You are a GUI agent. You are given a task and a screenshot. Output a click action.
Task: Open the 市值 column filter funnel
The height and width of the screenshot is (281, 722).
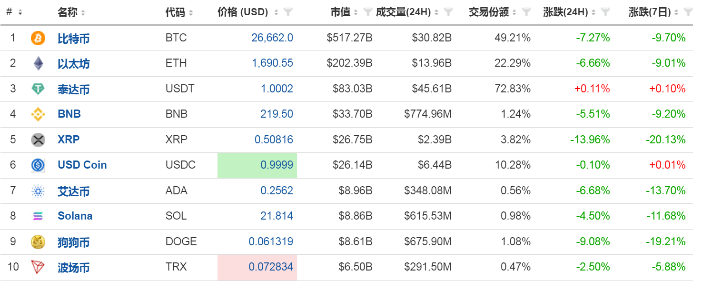tap(367, 12)
